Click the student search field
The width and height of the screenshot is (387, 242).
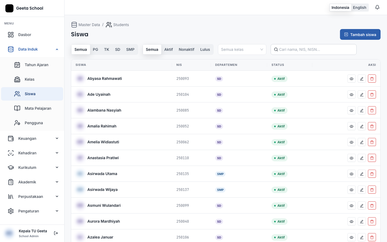(313, 49)
